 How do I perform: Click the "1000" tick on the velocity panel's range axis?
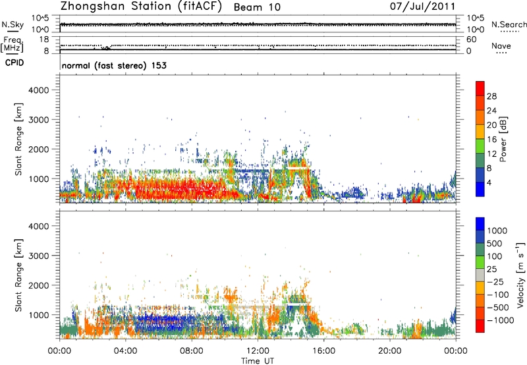point(38,315)
